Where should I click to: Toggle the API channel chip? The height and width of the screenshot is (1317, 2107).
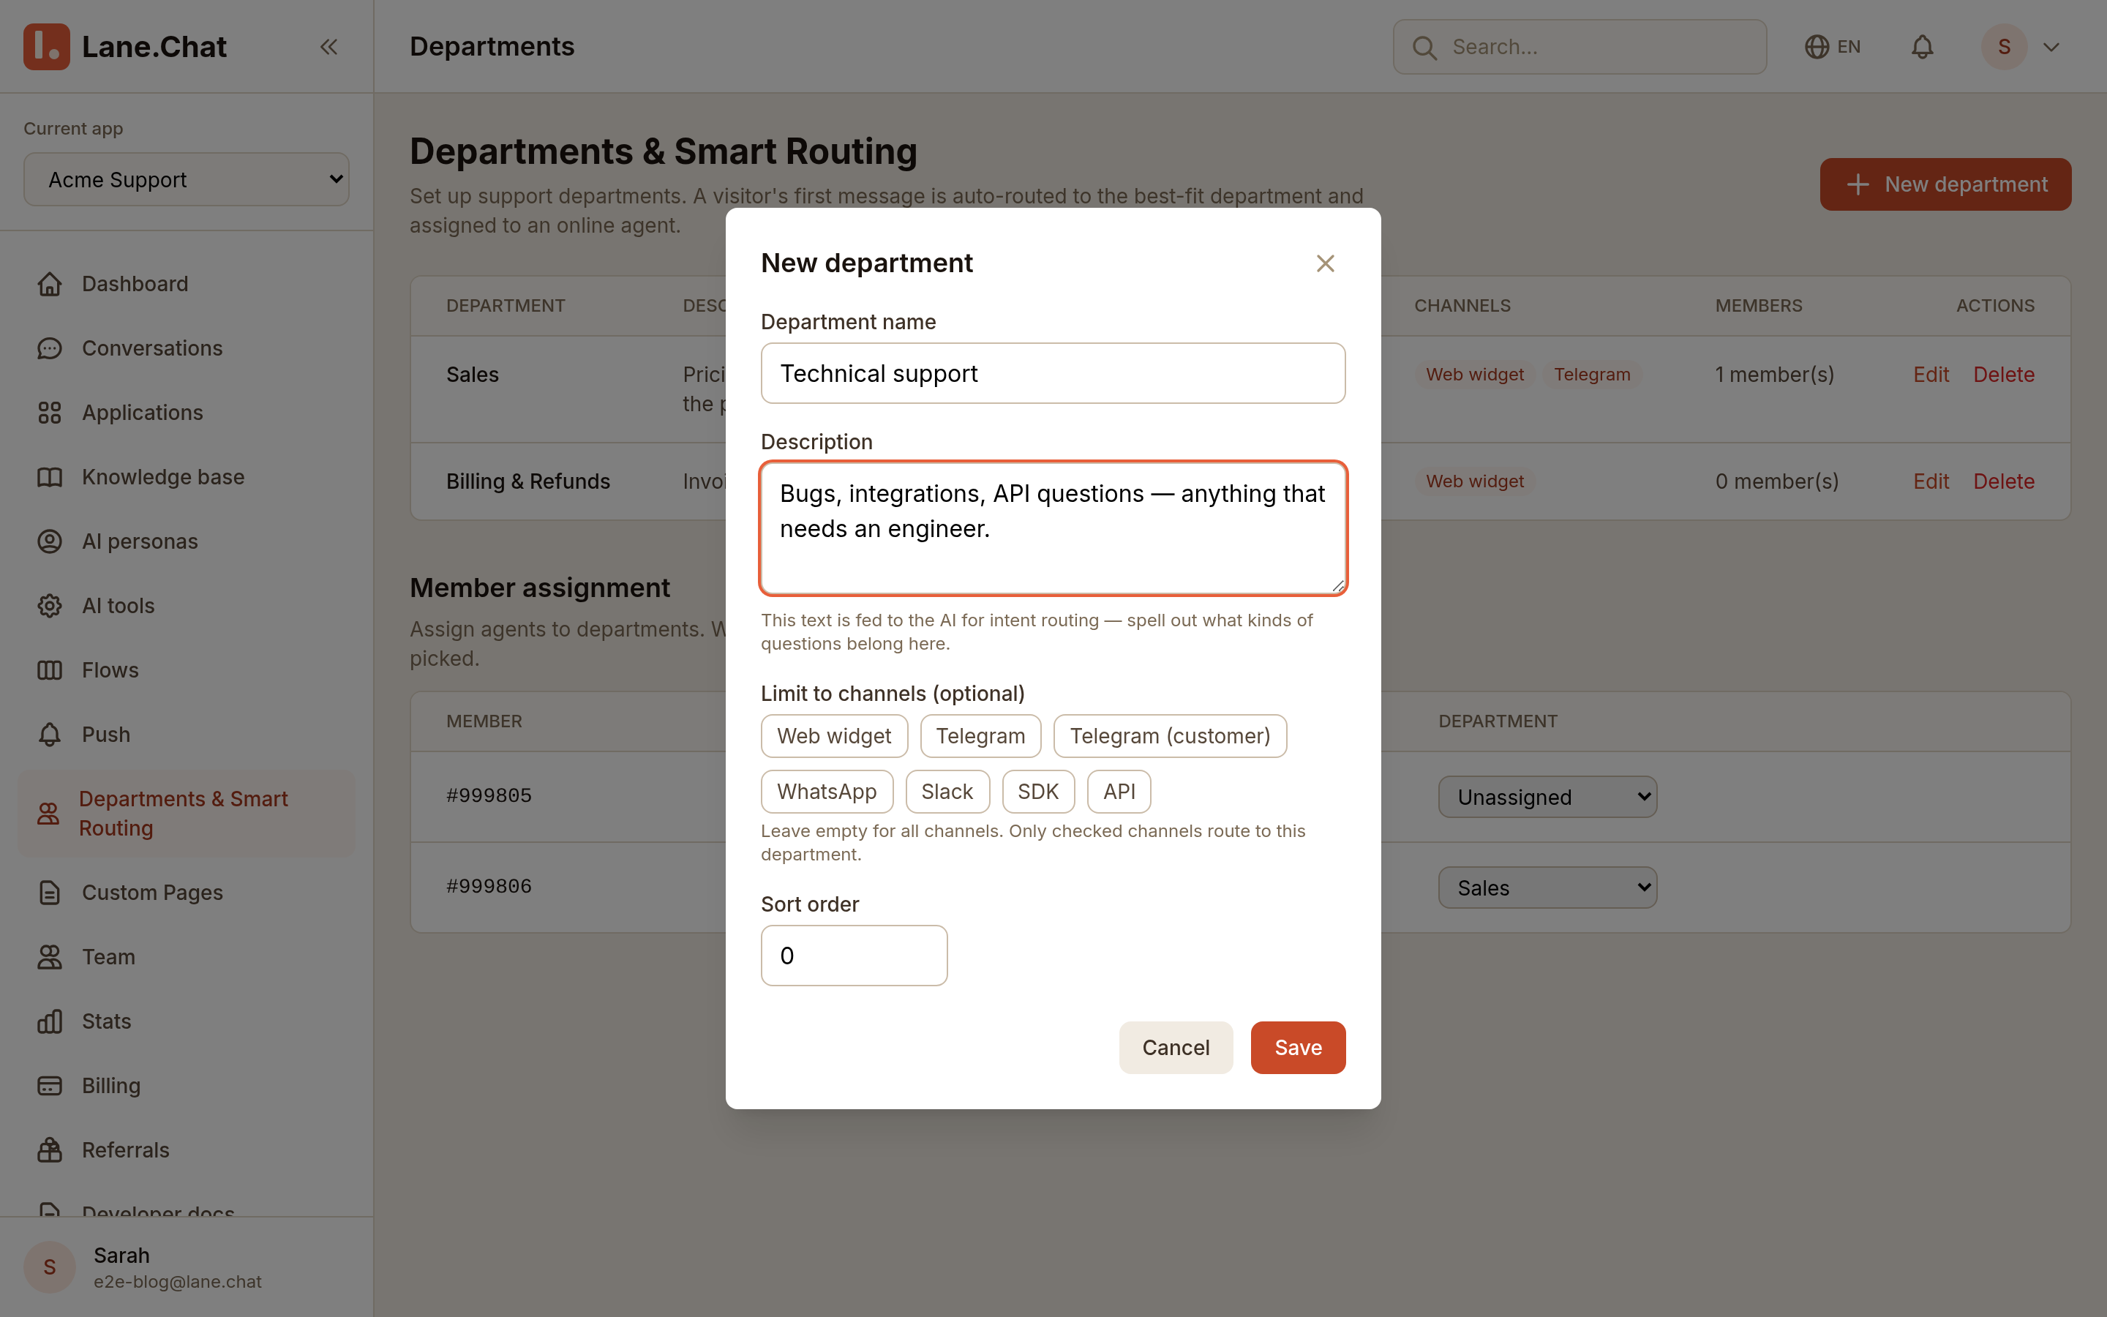[1119, 792]
